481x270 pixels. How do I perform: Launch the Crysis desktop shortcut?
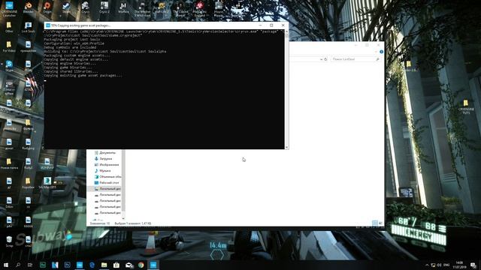point(85,7)
